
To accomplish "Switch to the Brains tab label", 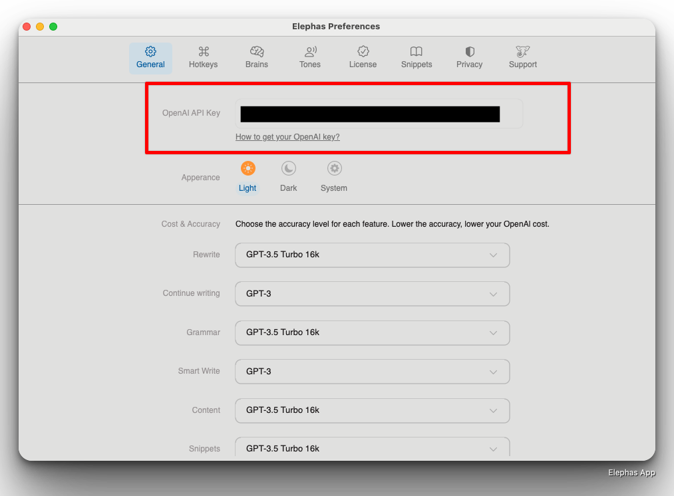I will point(257,64).
